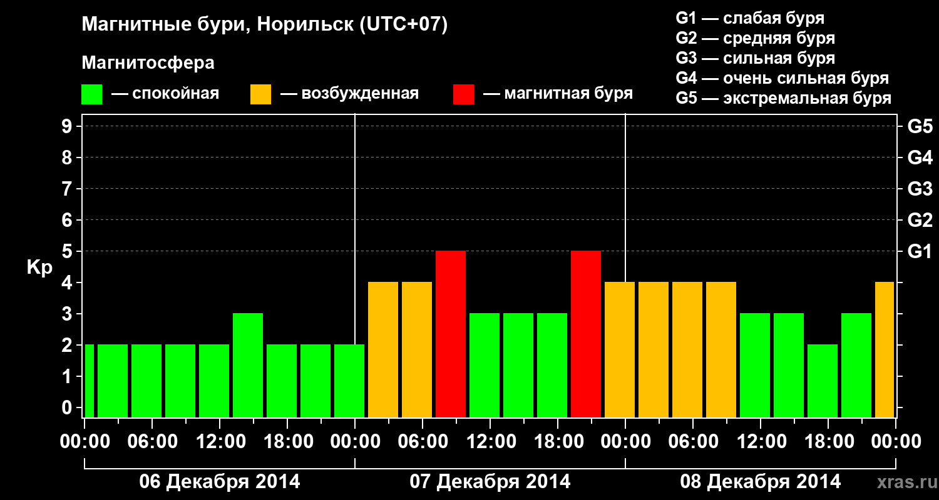Click the '12:00' time label for 08 Декабря

[x=761, y=441]
